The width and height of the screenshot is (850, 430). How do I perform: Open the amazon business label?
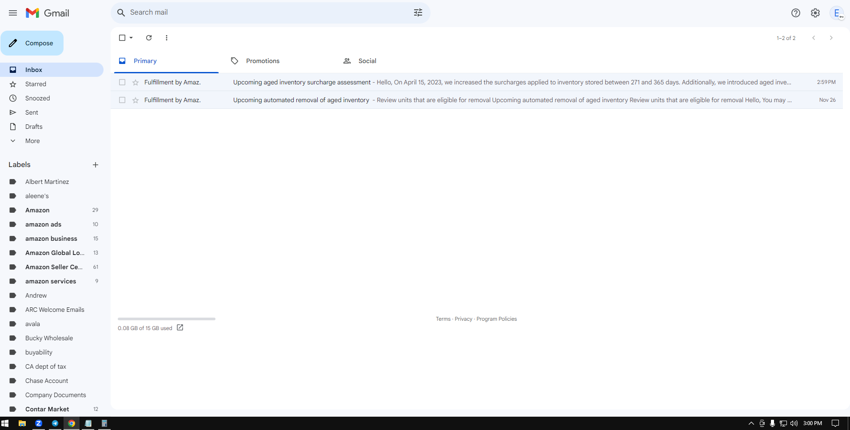52,239
